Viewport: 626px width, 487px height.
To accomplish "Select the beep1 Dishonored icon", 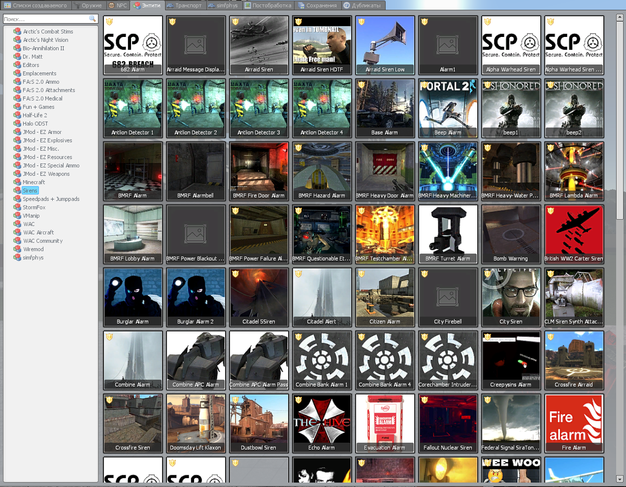I will click(x=511, y=108).
